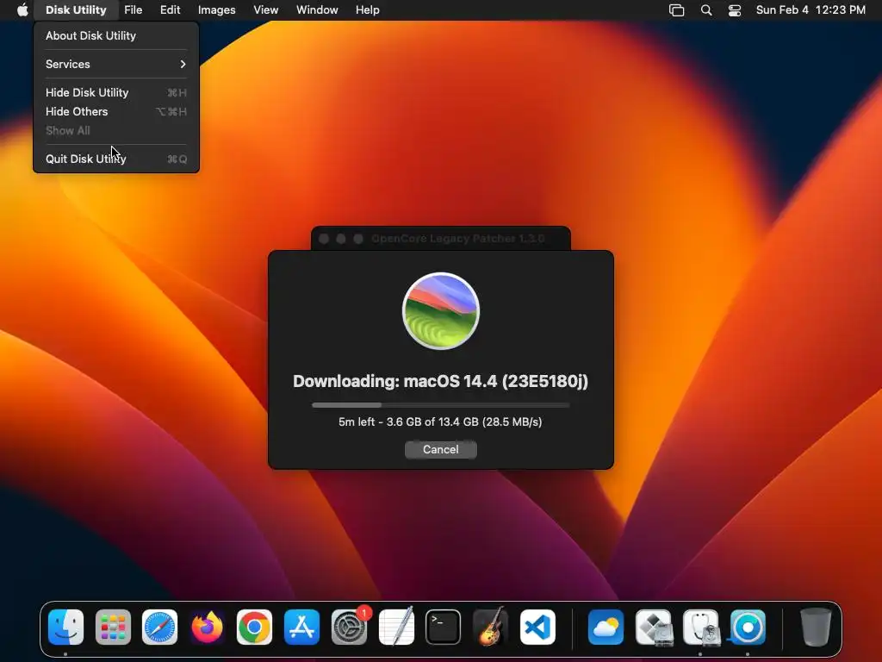Click the Disk Utility app menu title
The width and height of the screenshot is (882, 662).
click(76, 9)
